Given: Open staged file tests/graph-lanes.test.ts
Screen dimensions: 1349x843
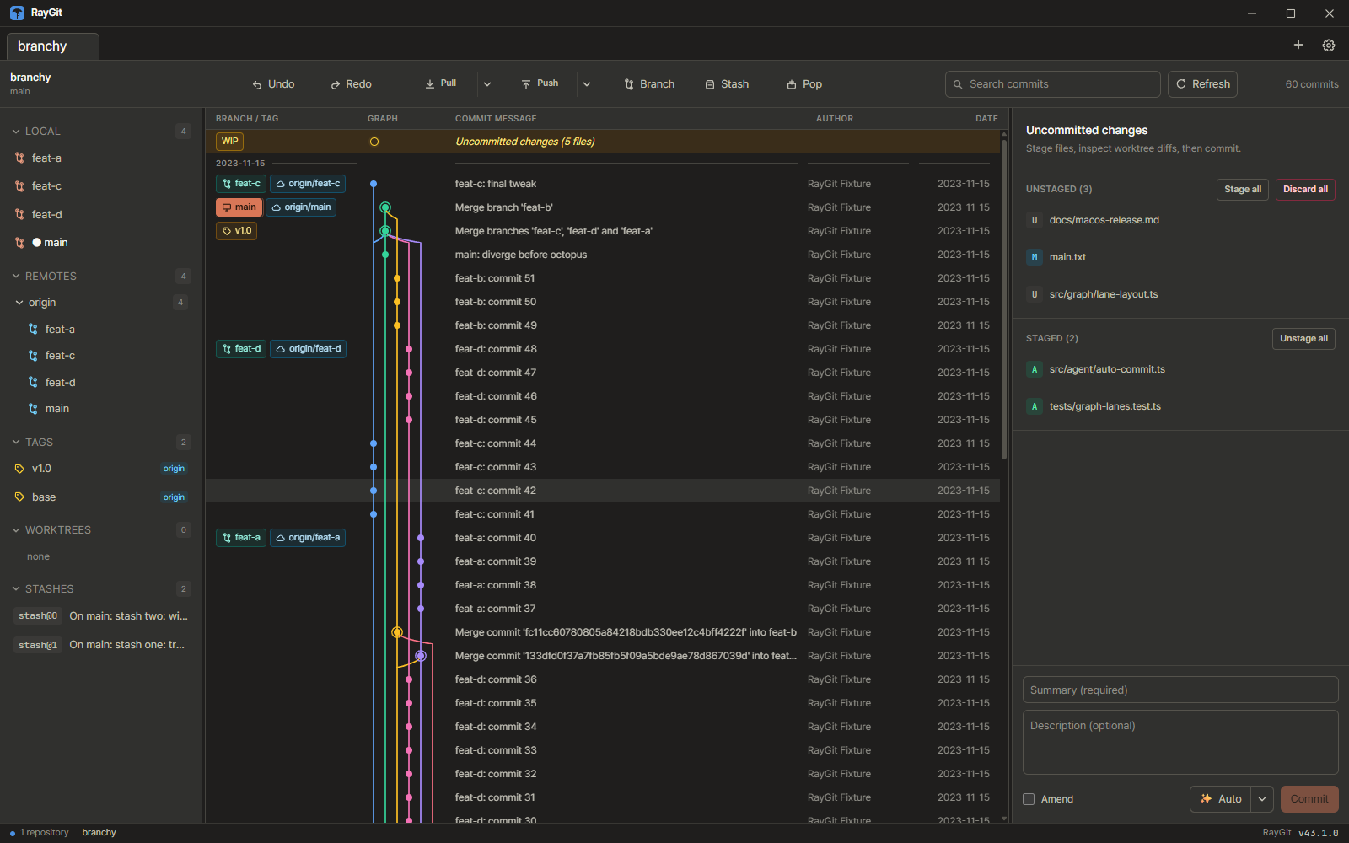Looking at the screenshot, I should [x=1180, y=407].
